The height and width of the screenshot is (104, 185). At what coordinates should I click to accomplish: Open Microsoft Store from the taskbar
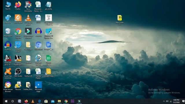click(46, 101)
